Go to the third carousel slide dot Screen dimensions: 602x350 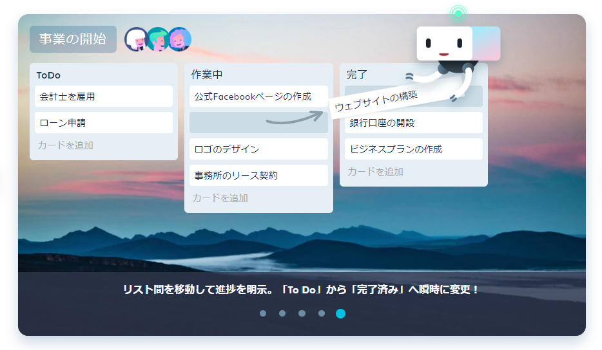pos(302,313)
